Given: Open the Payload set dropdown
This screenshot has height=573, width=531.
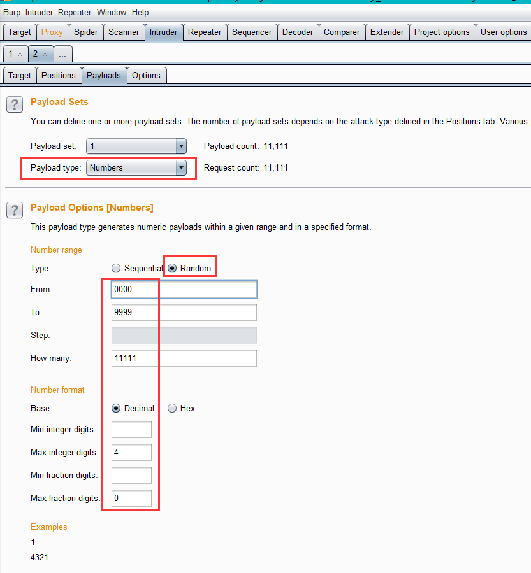Looking at the screenshot, I should (x=136, y=146).
